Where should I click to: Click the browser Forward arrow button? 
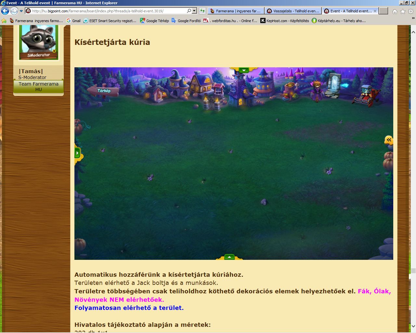click(14, 11)
